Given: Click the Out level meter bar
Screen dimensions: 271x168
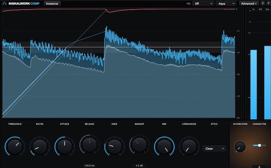Looking at the screenshot, I should [x=267, y=82].
